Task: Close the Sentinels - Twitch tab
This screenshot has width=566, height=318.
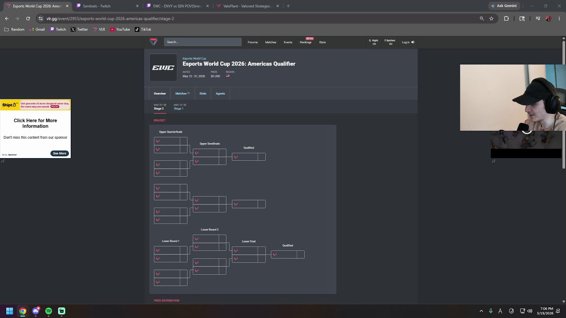Action: click(x=137, y=6)
